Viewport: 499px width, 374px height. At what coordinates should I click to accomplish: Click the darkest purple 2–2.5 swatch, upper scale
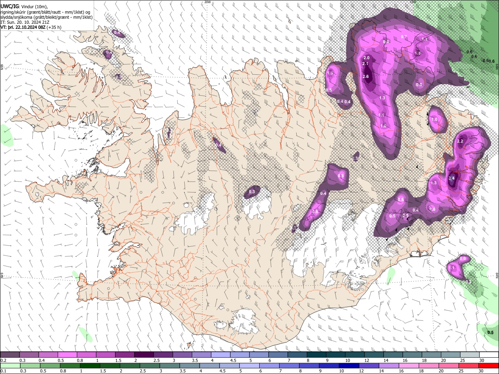(143, 355)
